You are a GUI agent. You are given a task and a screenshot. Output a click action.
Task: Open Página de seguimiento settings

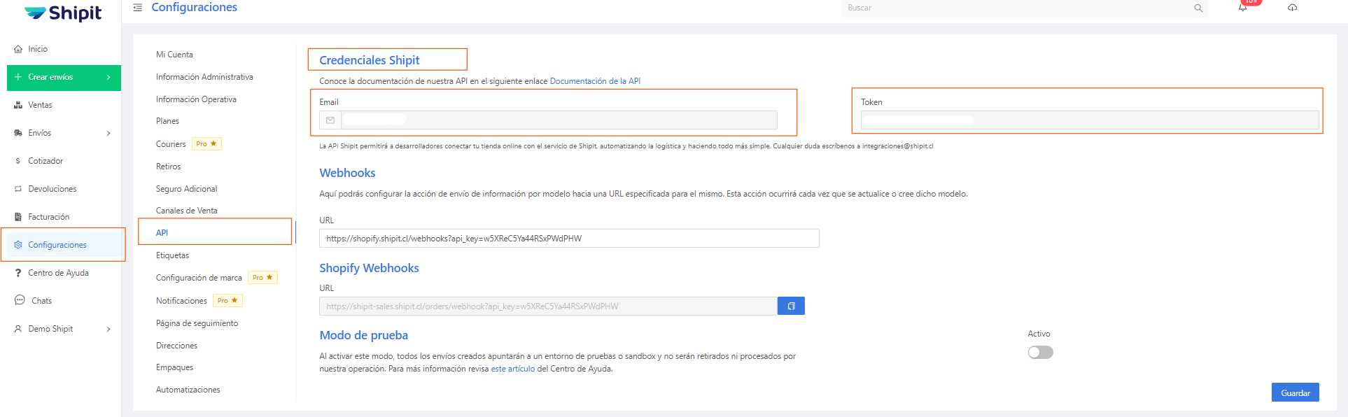click(x=197, y=323)
